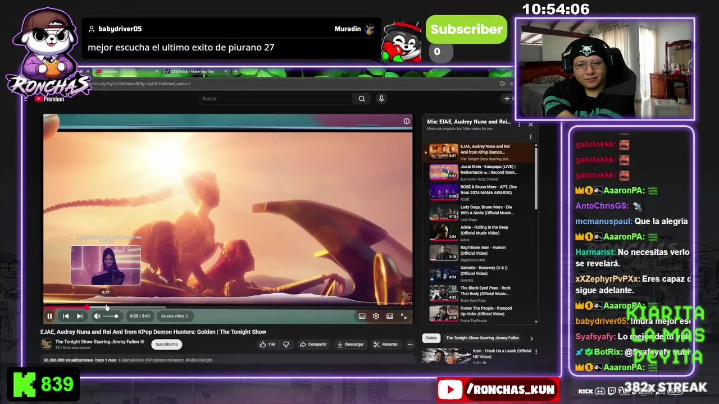This screenshot has width=719, height=404.
Task: Click the Descargar download button
Action: (x=351, y=344)
